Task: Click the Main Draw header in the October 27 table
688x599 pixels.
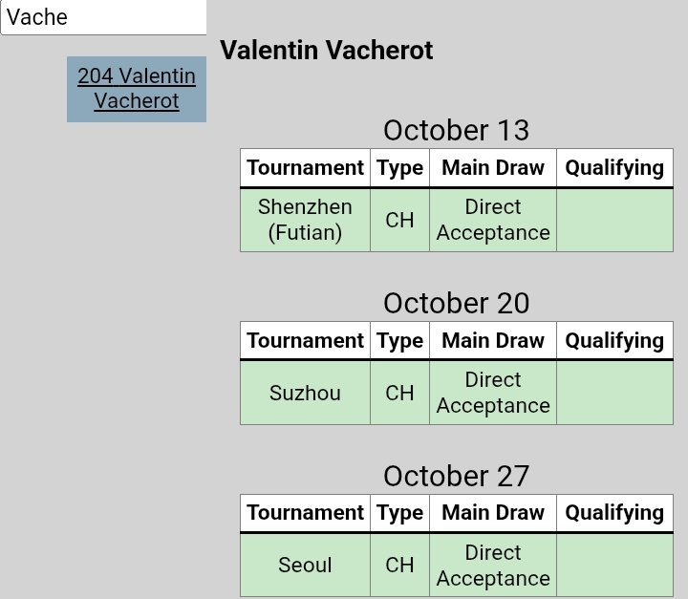Action: 493,513
